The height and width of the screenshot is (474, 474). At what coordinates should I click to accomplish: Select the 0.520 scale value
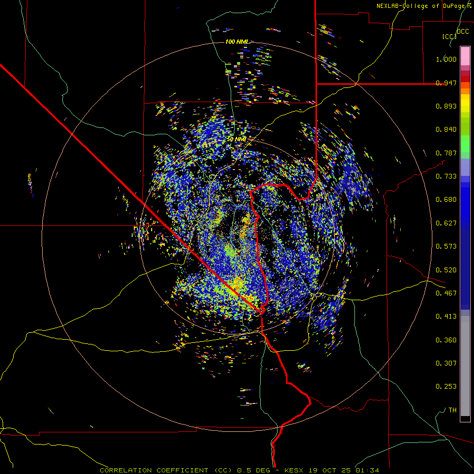(446, 270)
